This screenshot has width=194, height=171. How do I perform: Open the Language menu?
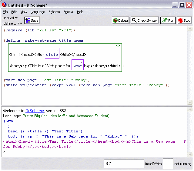click(38, 12)
